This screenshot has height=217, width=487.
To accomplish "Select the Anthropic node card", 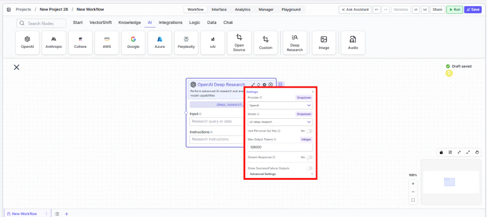I will point(54,43).
